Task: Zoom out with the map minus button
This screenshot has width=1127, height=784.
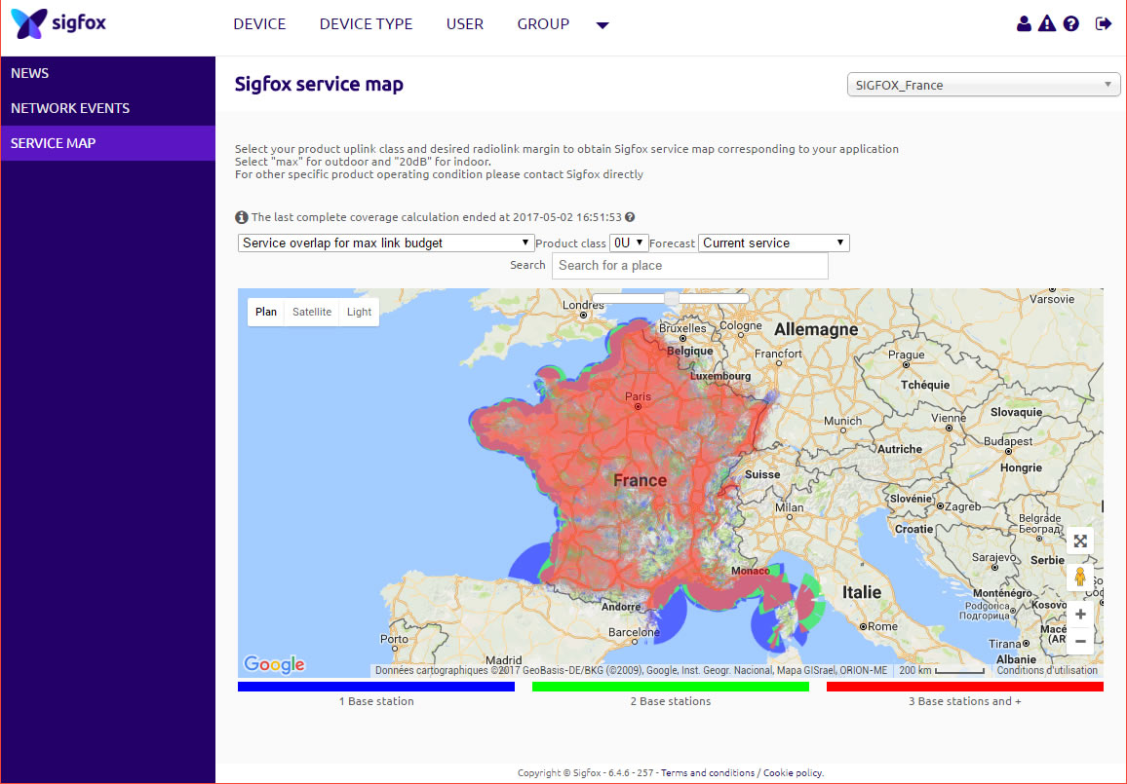Action: [x=1080, y=641]
